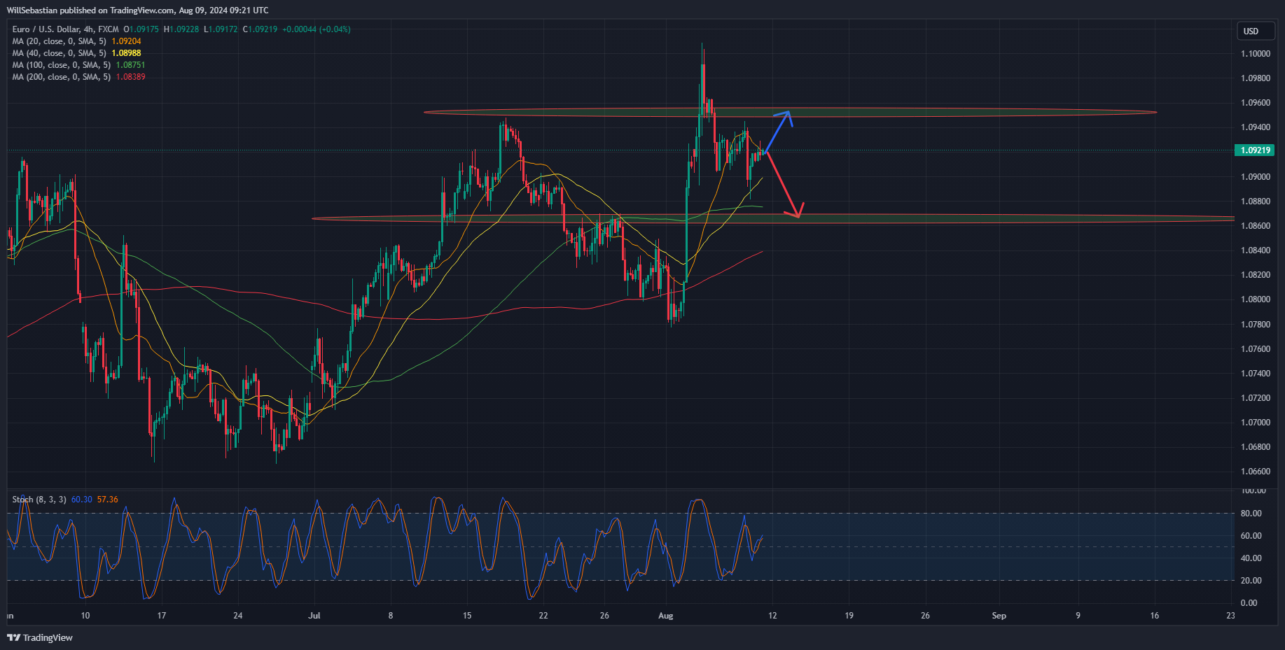Click the close price C1.09219
This screenshot has height=650, width=1285.
260,29
